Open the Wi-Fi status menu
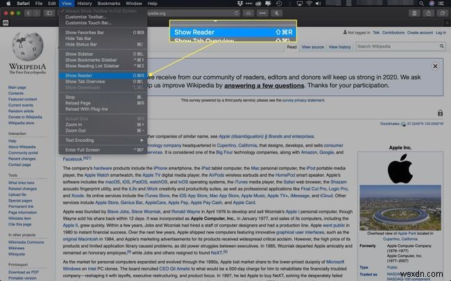 309,3
